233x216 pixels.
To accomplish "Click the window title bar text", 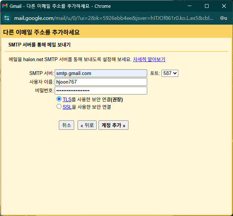I will 56,6.
